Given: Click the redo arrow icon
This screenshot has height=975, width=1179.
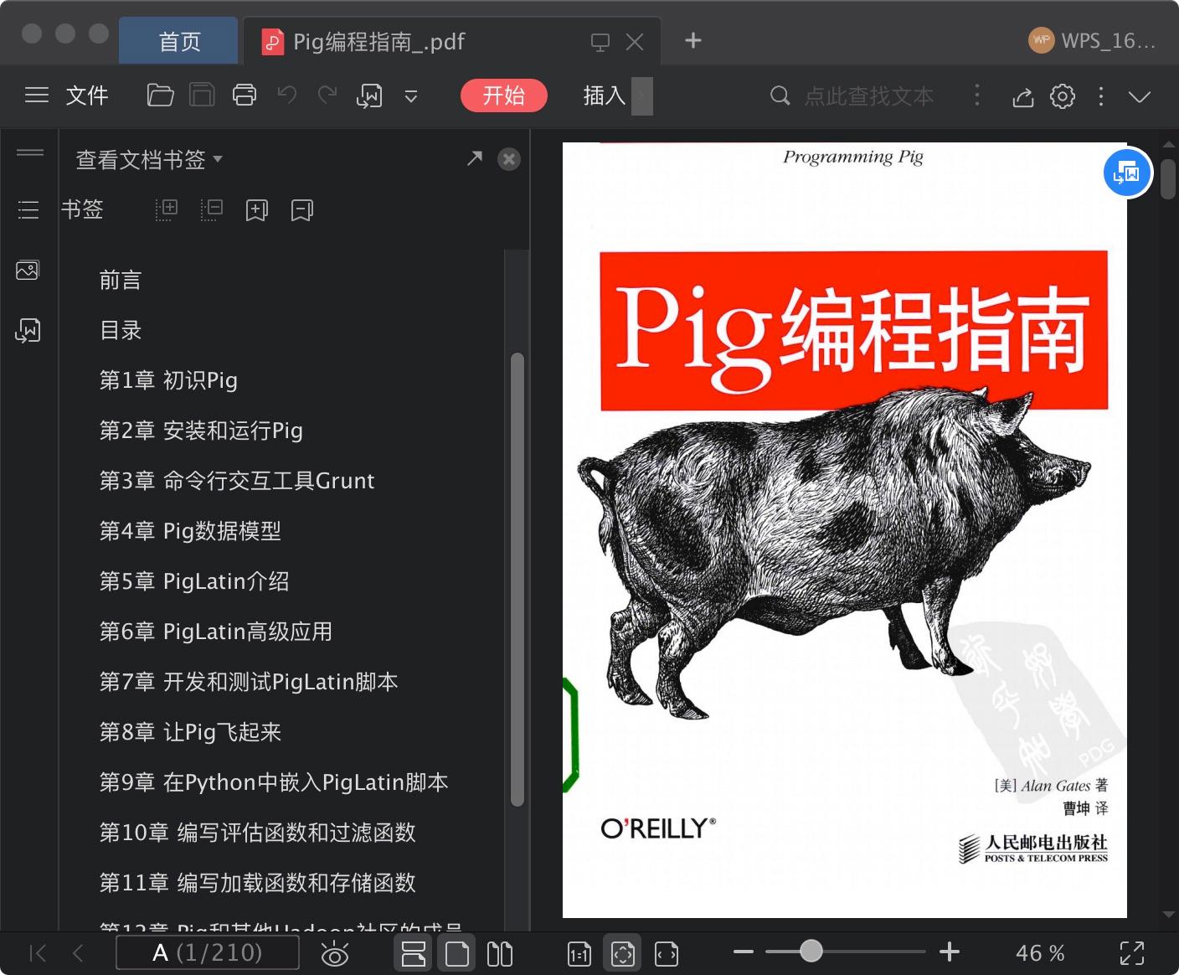Looking at the screenshot, I should click(x=327, y=95).
